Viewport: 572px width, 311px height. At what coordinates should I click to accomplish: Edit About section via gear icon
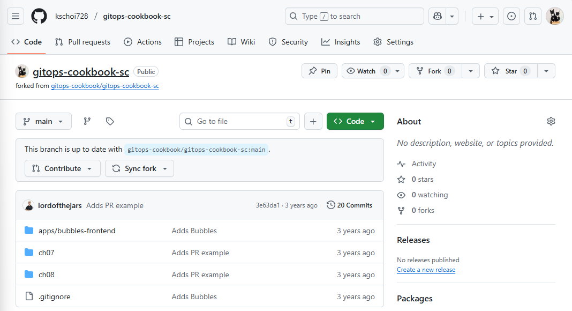pos(551,121)
